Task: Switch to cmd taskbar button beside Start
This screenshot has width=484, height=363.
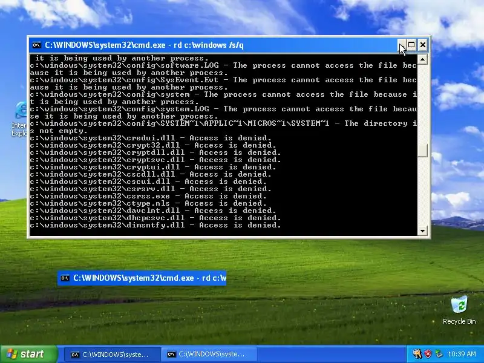Action: [x=113, y=355]
